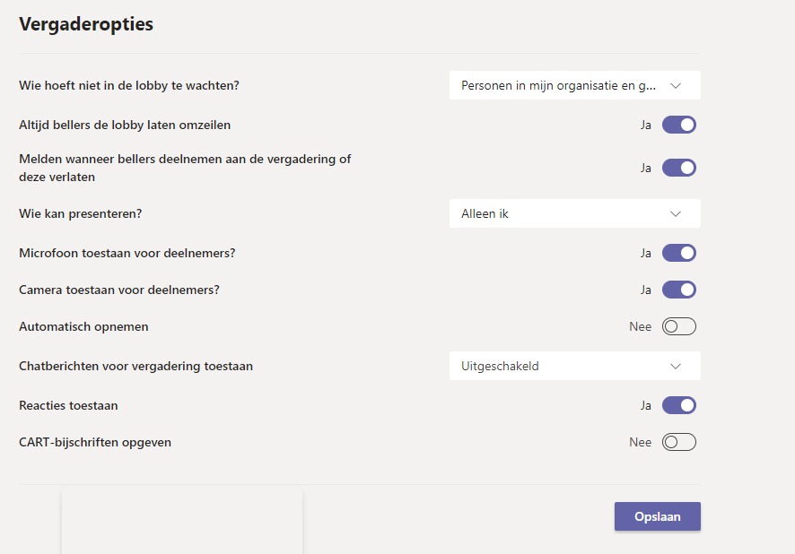Click the 'Vergaderopties' heading
Screen dimensions: 795x554
pyautogui.click(x=86, y=24)
